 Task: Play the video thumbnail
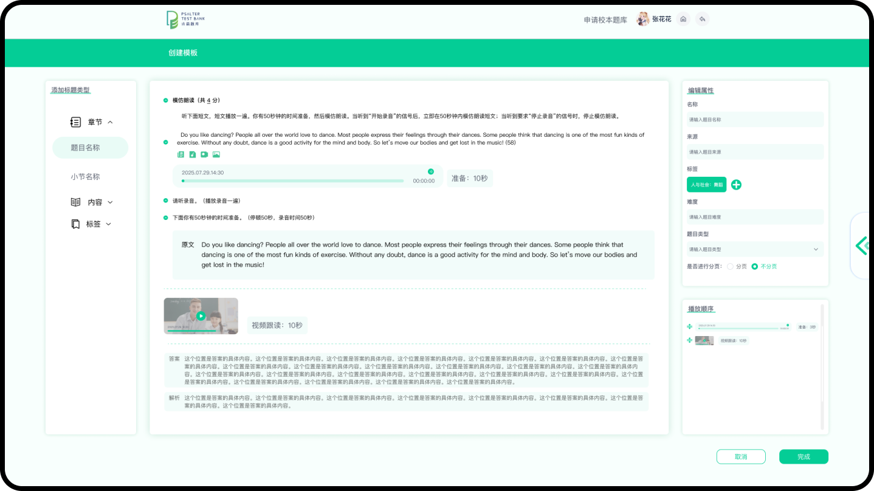tap(201, 316)
